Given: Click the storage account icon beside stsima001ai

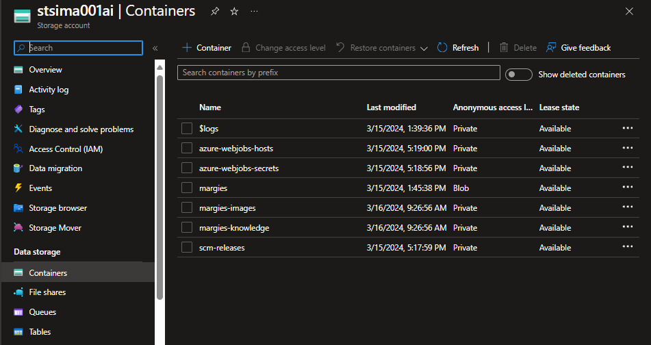Looking at the screenshot, I should click(x=22, y=16).
